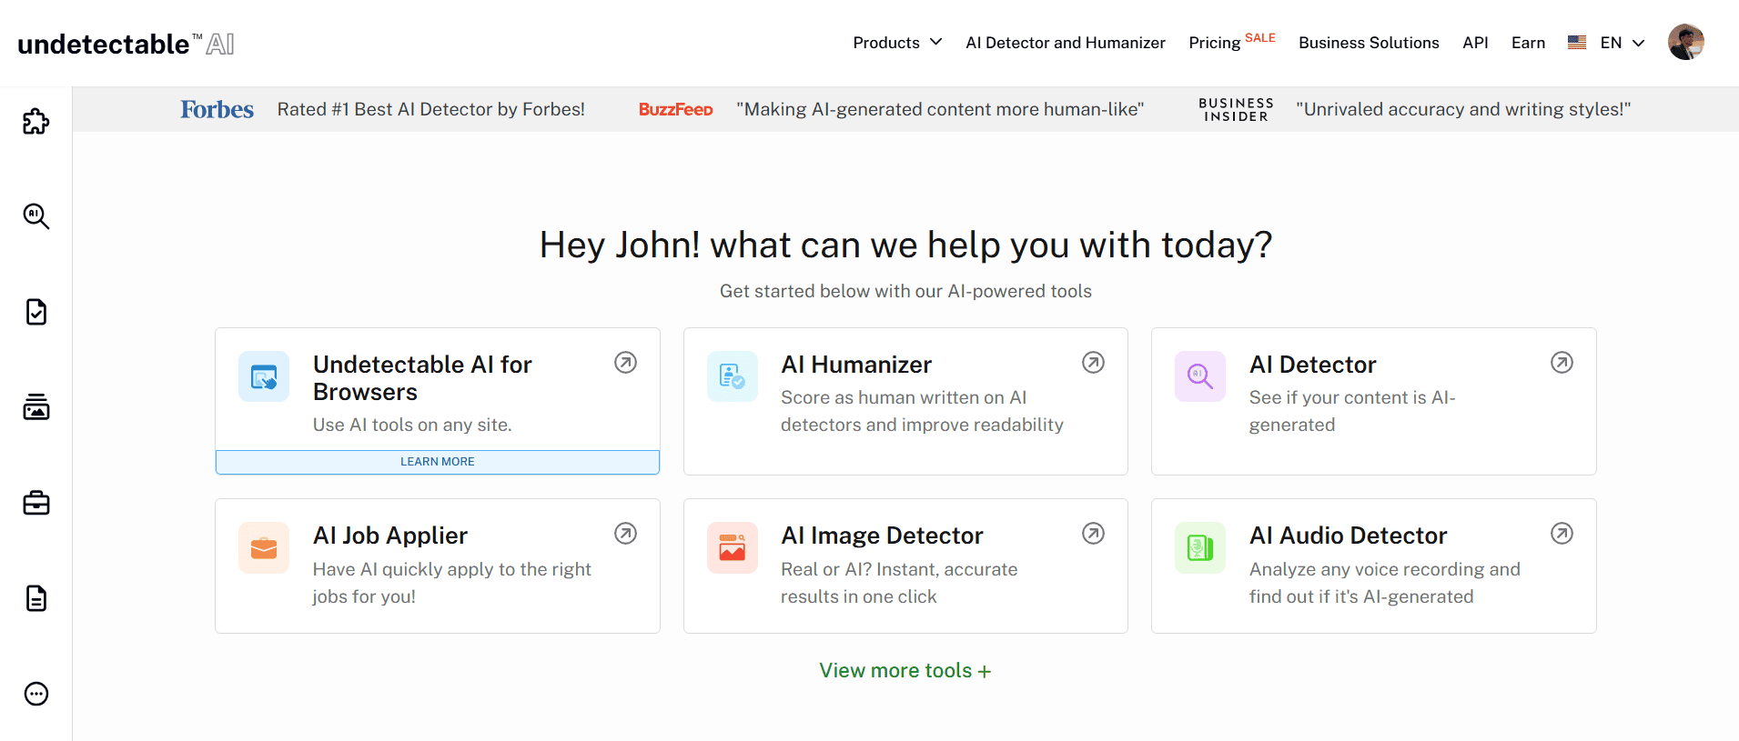Click the AI Audio Detector green icon
The height and width of the screenshot is (741, 1739).
click(1200, 547)
